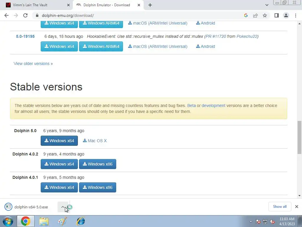This screenshot has height=227, width=302.
Task: Expand download item options chevron
Action: click(63, 207)
